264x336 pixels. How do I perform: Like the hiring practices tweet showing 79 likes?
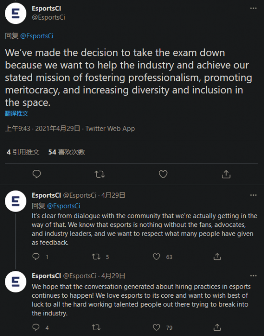(x=156, y=327)
